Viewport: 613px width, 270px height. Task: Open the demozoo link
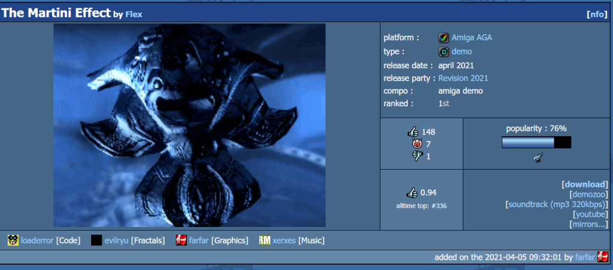pyautogui.click(x=588, y=194)
